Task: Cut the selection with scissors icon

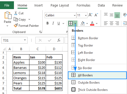Action: (16, 13)
